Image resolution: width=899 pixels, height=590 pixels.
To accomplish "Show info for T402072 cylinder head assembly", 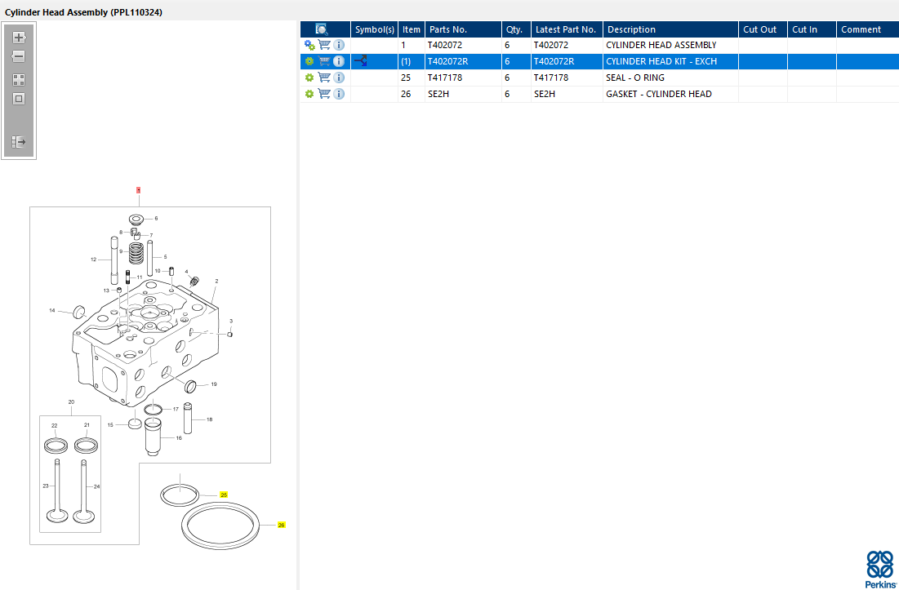I will pos(339,45).
